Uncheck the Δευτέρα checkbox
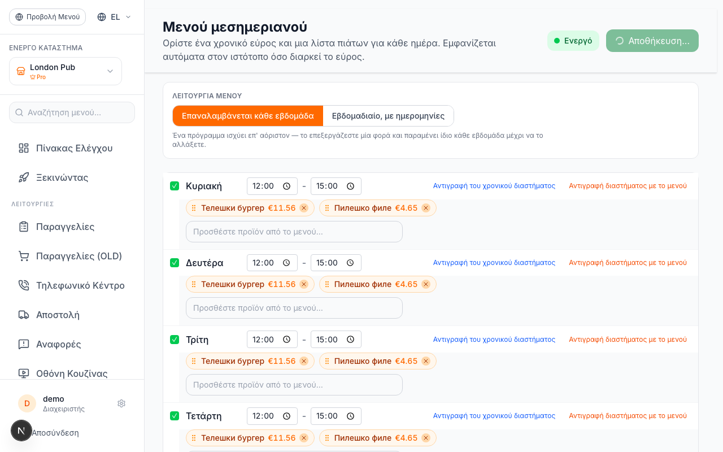The image size is (723, 452). click(175, 263)
